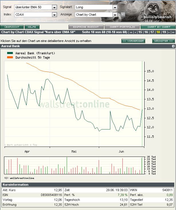
Task: Click the Zeit value 29.06. 19:39:03
Action: pyautogui.click(x=117, y=190)
